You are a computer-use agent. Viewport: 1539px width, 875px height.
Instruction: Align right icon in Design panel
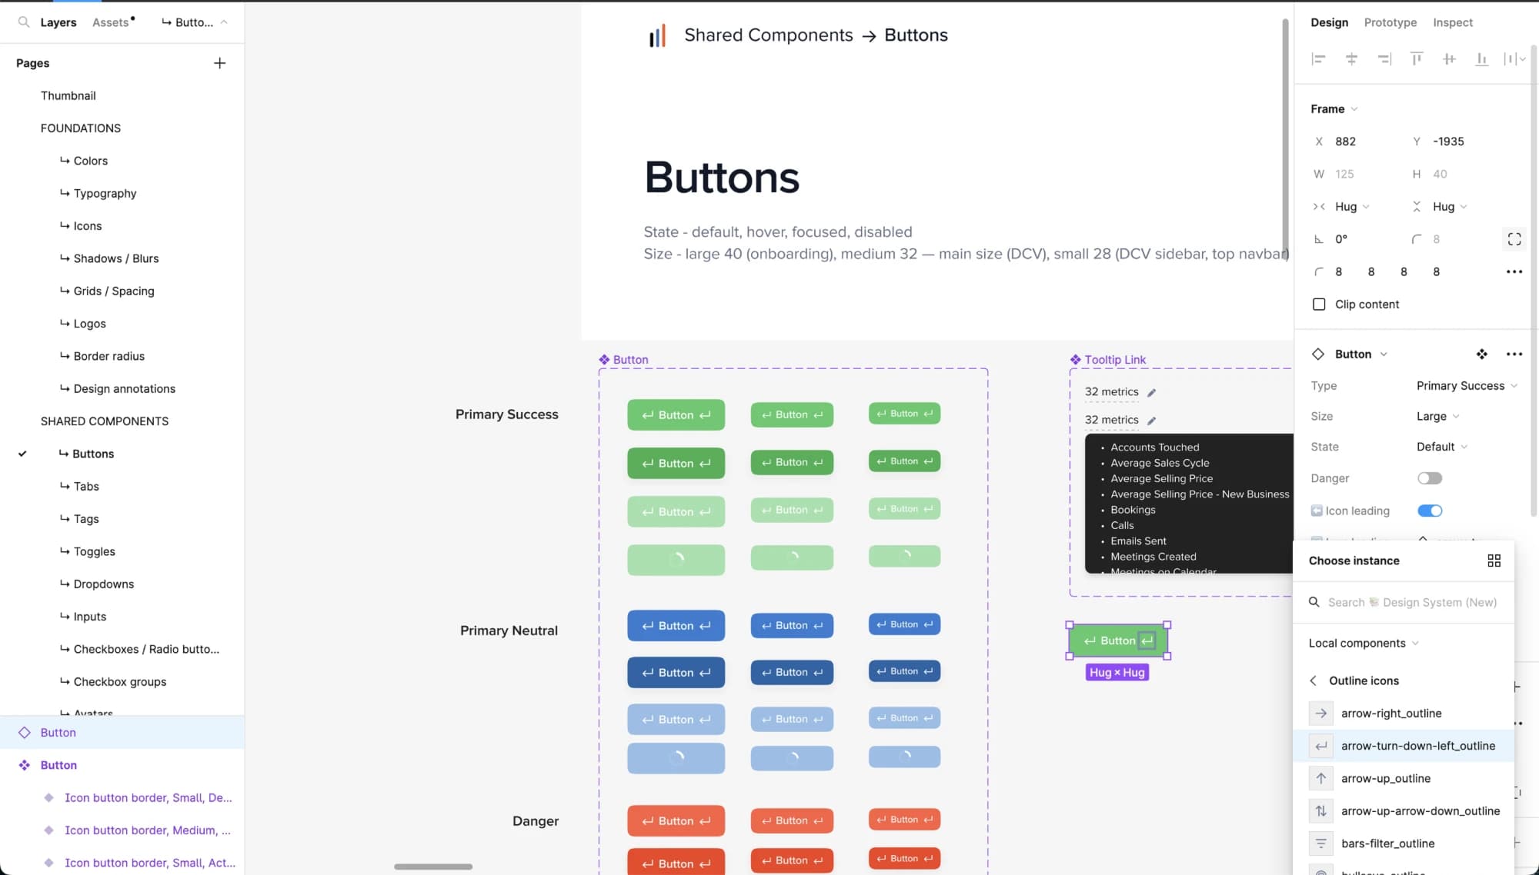pos(1384,59)
